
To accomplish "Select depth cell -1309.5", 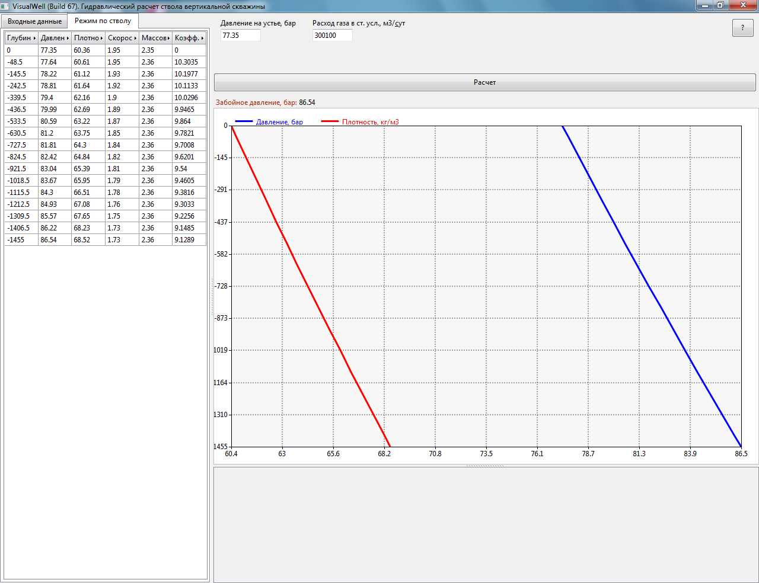I will pyautogui.click(x=21, y=216).
